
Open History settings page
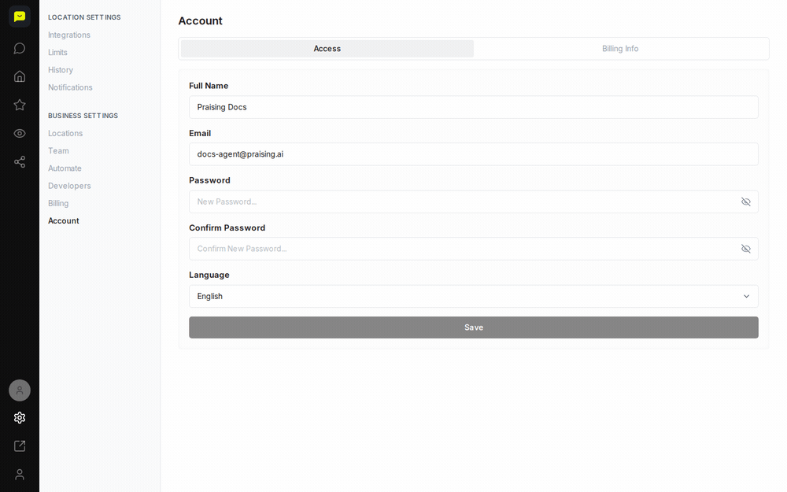pos(61,70)
